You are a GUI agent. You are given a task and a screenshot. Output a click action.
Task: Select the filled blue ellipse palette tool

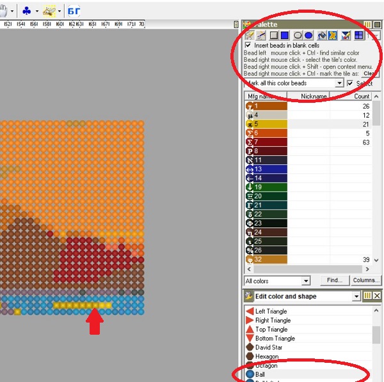[x=308, y=35]
